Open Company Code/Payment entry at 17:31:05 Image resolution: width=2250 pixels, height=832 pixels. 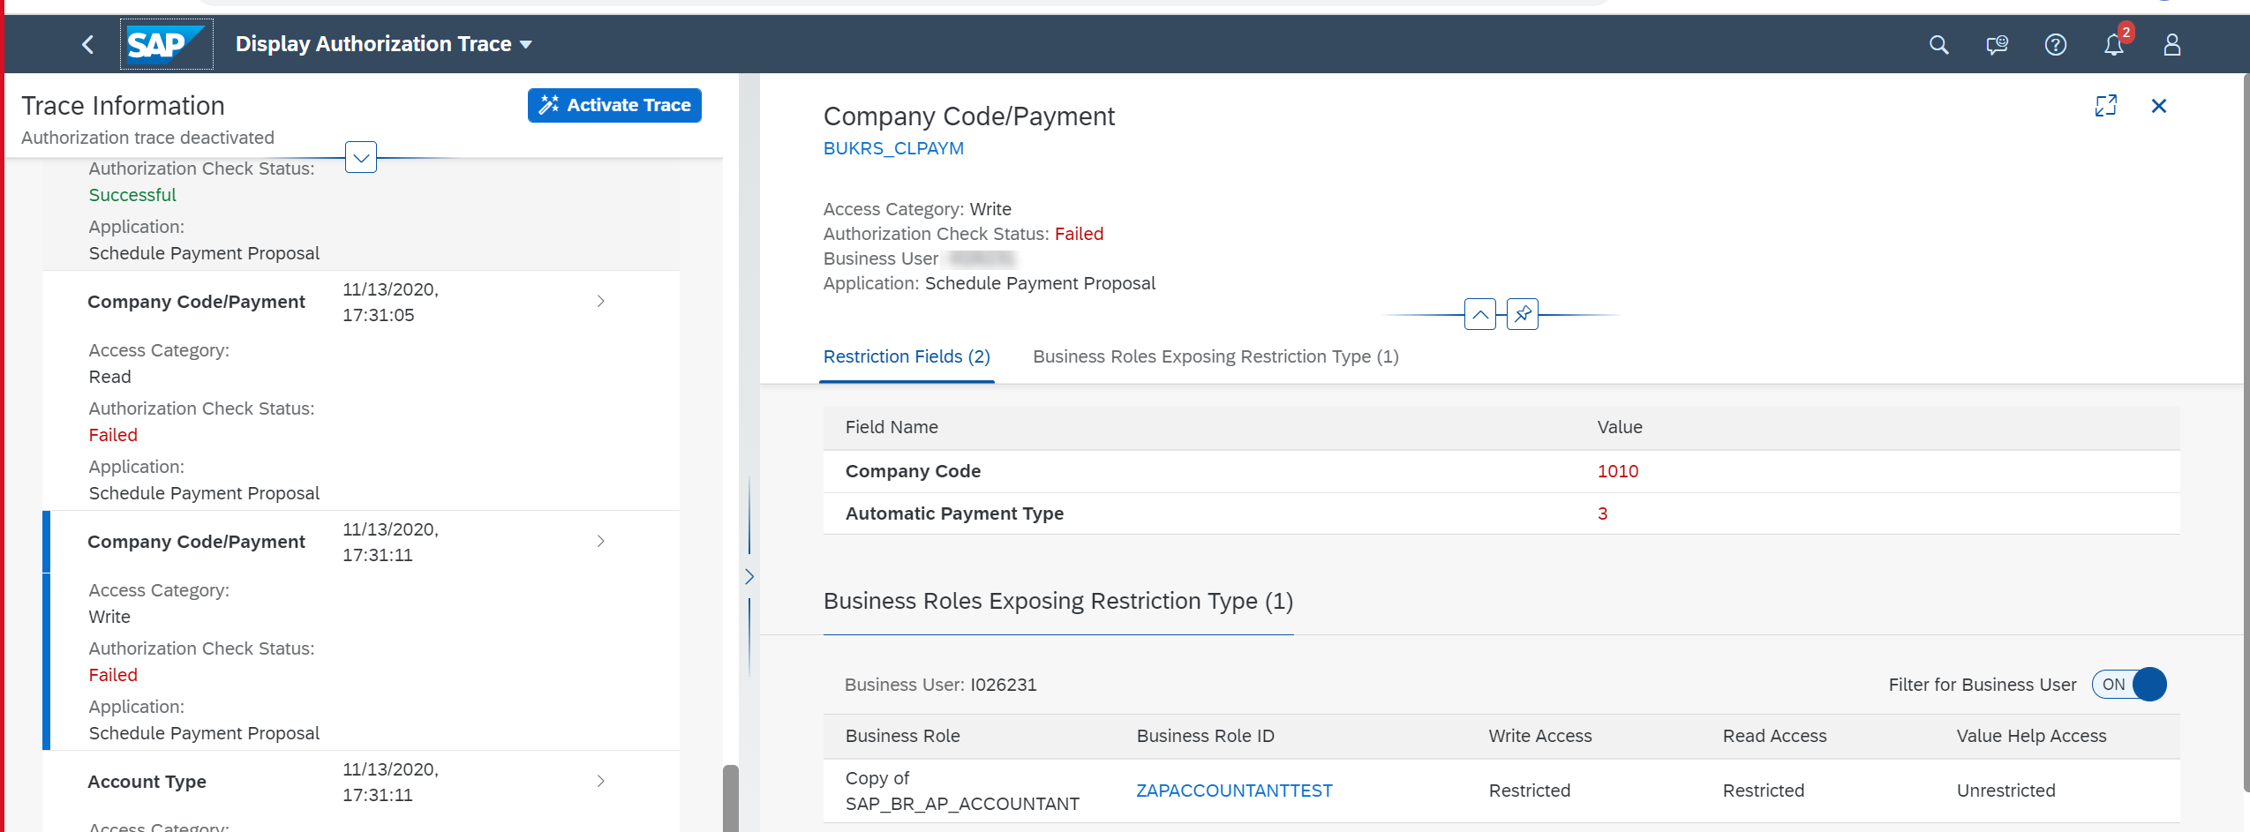361,390
